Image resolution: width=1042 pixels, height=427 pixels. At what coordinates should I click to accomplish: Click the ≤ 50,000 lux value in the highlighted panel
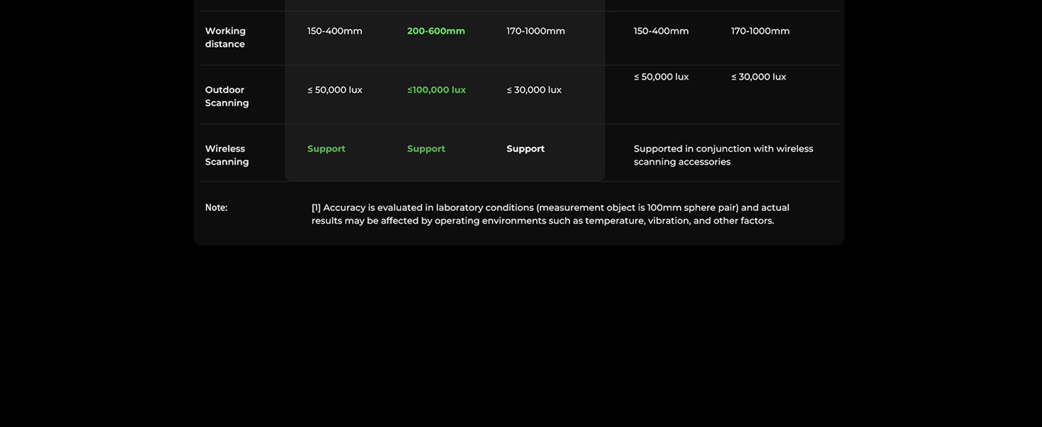click(334, 90)
